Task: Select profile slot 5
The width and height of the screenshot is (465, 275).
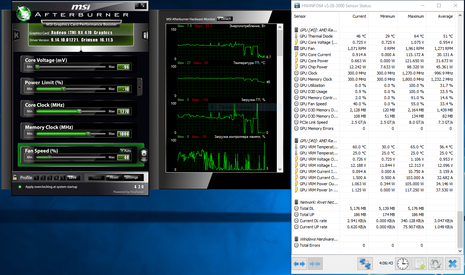Action: (x=63, y=178)
